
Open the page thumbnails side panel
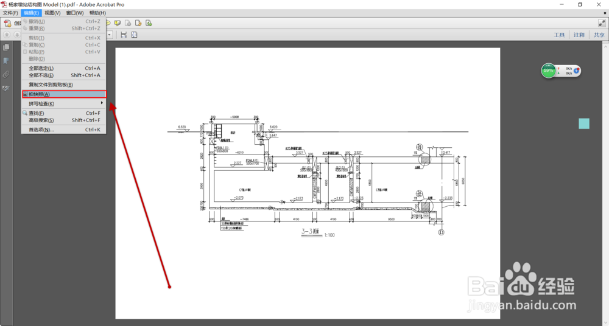(x=6, y=47)
